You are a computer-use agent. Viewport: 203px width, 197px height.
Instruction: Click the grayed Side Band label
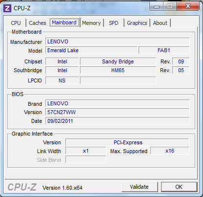click(49, 160)
